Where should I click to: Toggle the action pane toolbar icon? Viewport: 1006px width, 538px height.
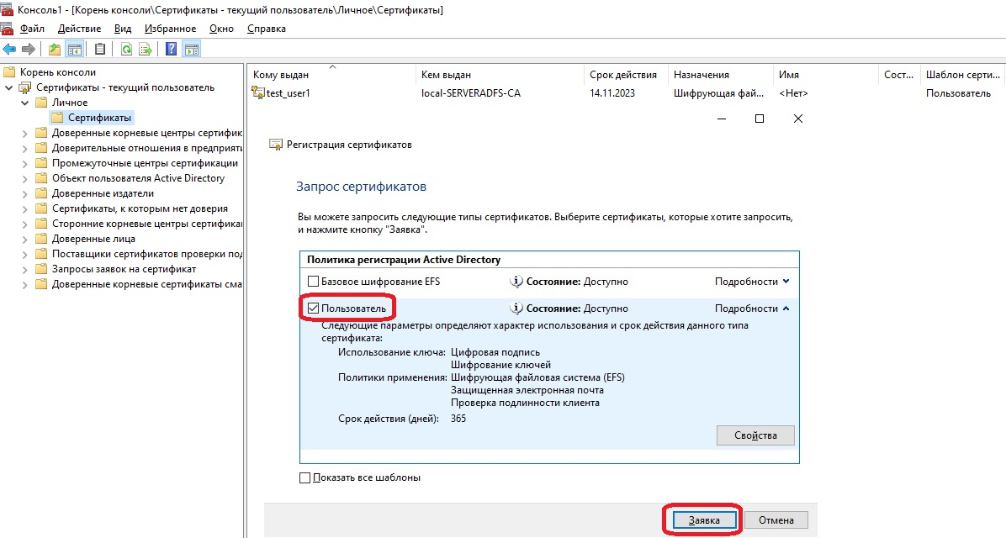click(191, 49)
